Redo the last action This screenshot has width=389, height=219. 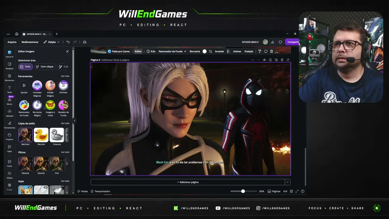(75, 42)
